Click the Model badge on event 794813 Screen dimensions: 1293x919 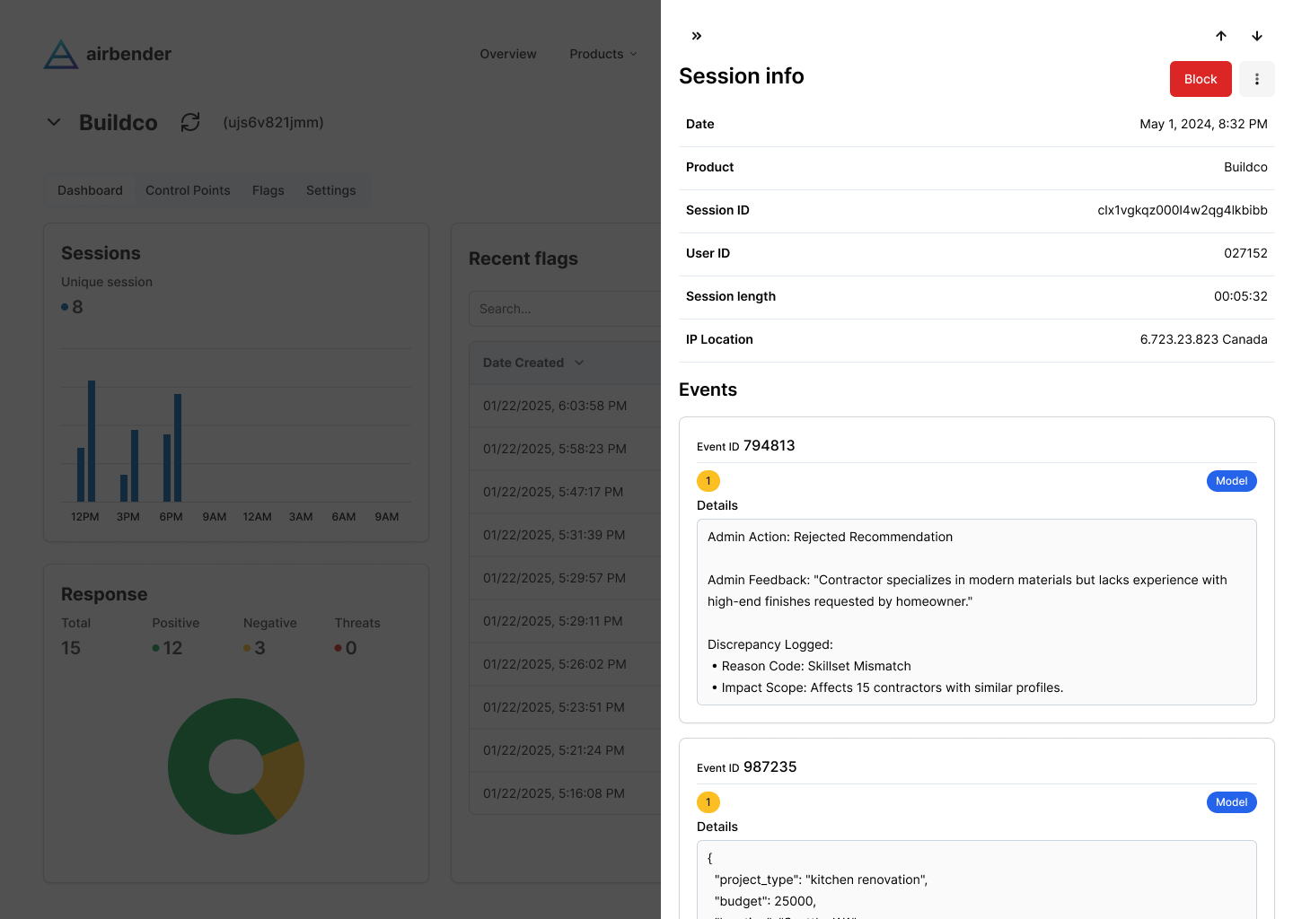[x=1231, y=481]
